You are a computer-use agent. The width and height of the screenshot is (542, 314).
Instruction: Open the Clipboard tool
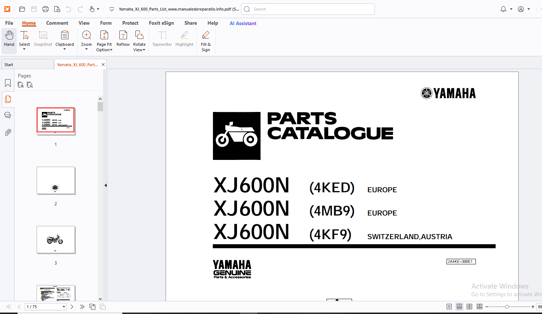pyautogui.click(x=65, y=38)
